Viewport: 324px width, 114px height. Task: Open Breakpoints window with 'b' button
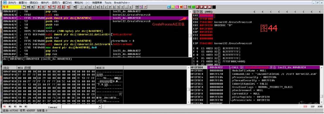118,7
